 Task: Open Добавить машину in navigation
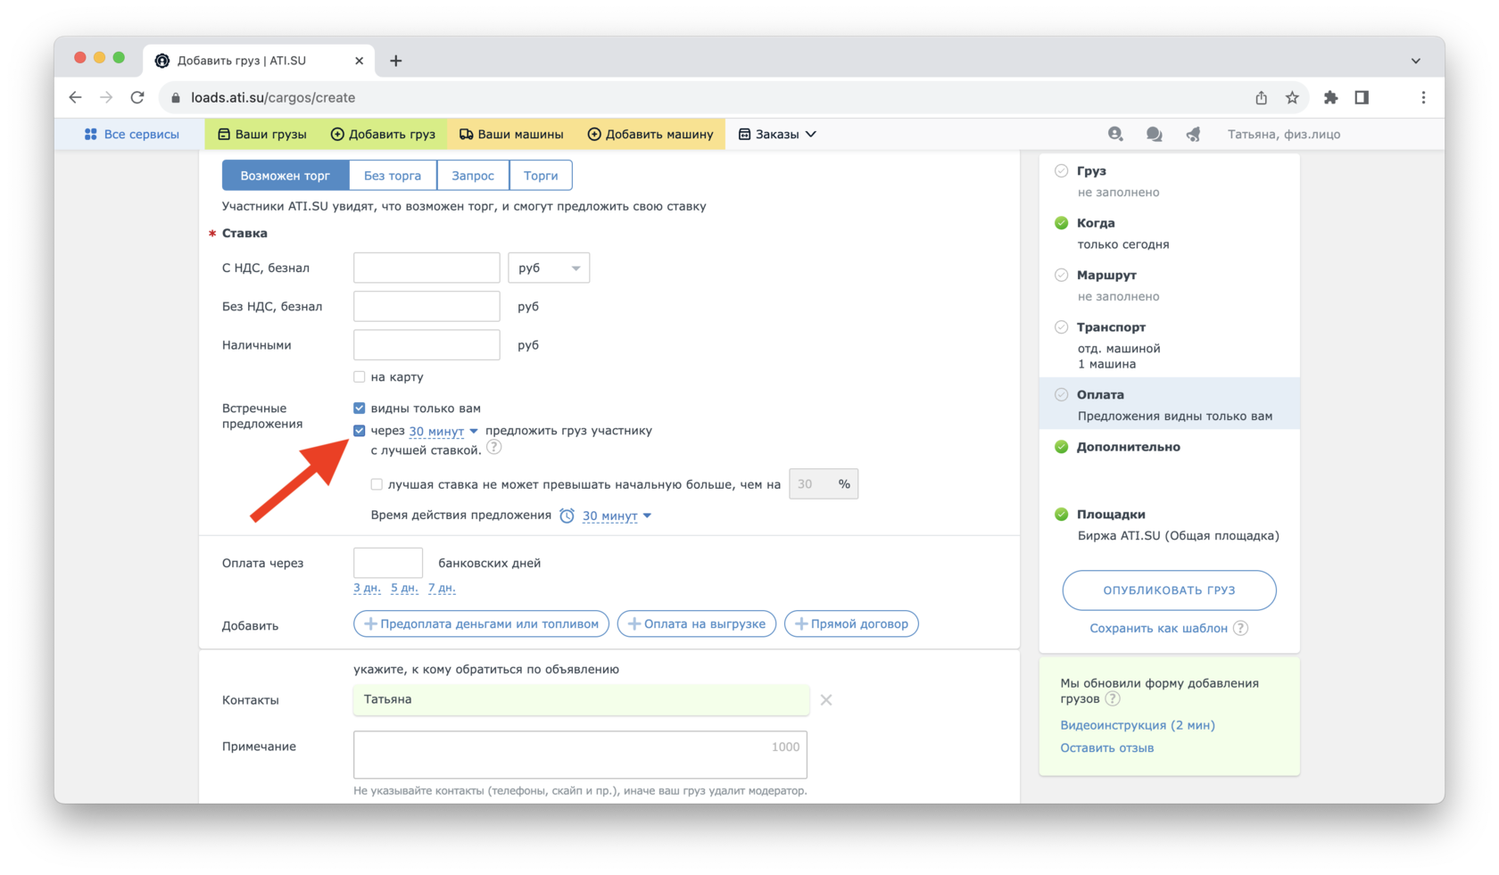pos(650,134)
